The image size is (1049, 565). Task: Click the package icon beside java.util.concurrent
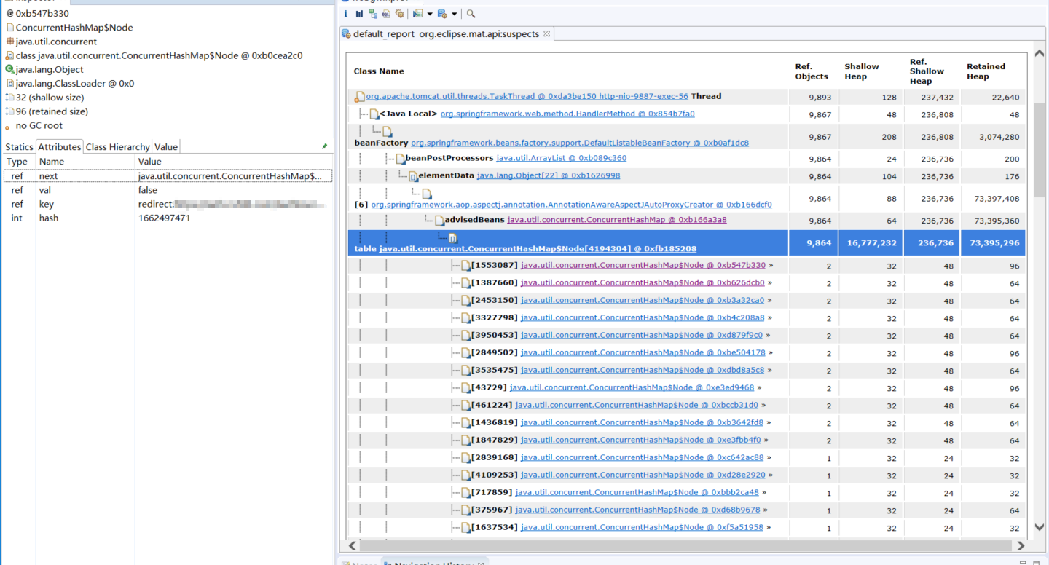pyautogui.click(x=10, y=42)
